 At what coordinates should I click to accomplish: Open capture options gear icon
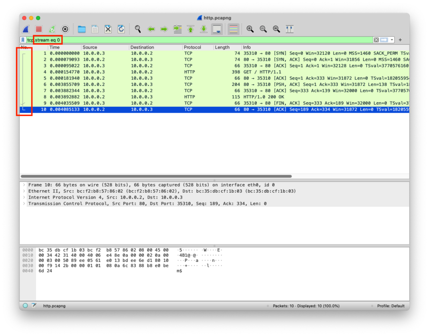coord(65,29)
